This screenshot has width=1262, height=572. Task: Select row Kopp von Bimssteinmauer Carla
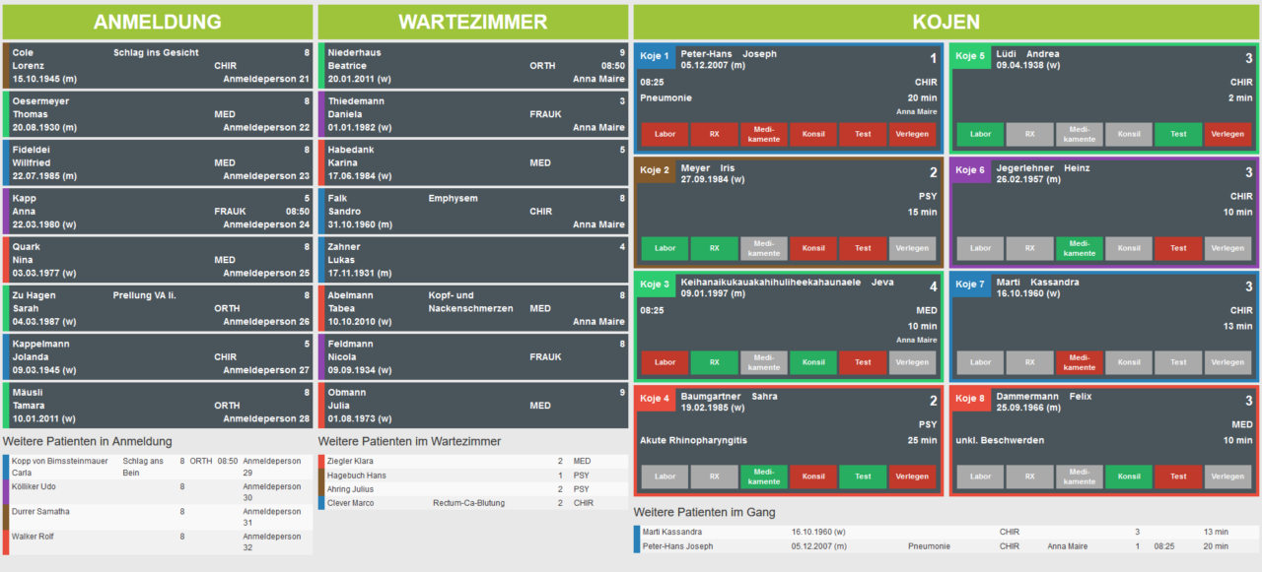tap(158, 467)
